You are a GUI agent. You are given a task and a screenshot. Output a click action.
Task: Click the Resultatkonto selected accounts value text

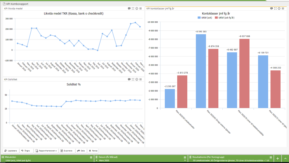[231, 160]
